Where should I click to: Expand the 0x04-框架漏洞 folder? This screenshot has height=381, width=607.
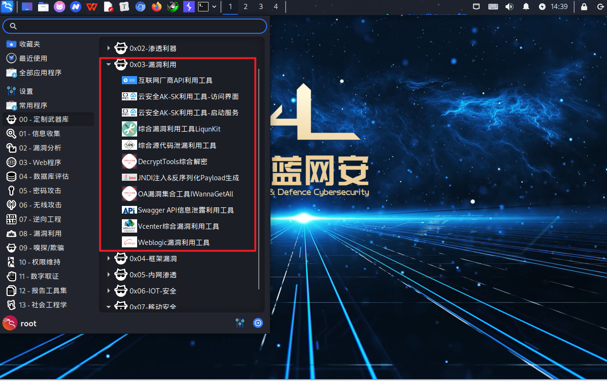point(109,258)
